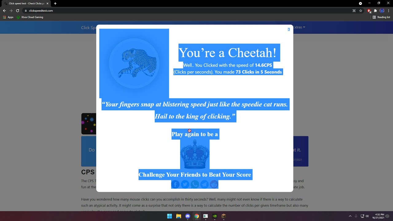Image resolution: width=393 pixels, height=221 pixels.
Task: Click the 'Hail to the king of clicking.' line
Action: click(x=195, y=116)
